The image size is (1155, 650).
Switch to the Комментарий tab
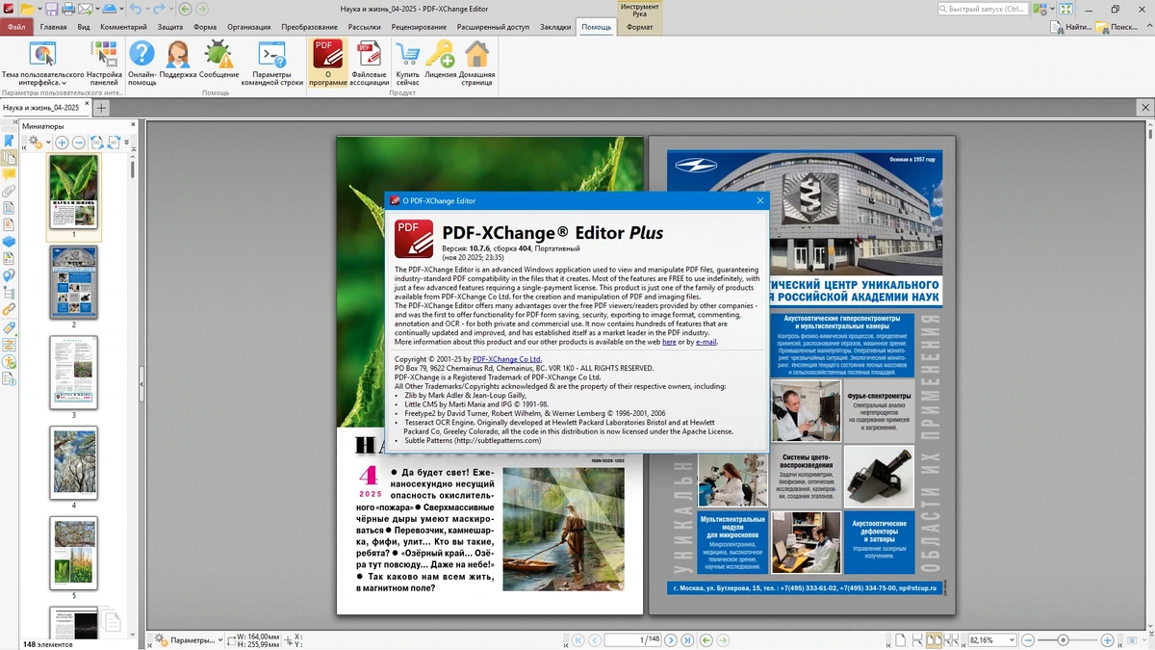[x=123, y=27]
